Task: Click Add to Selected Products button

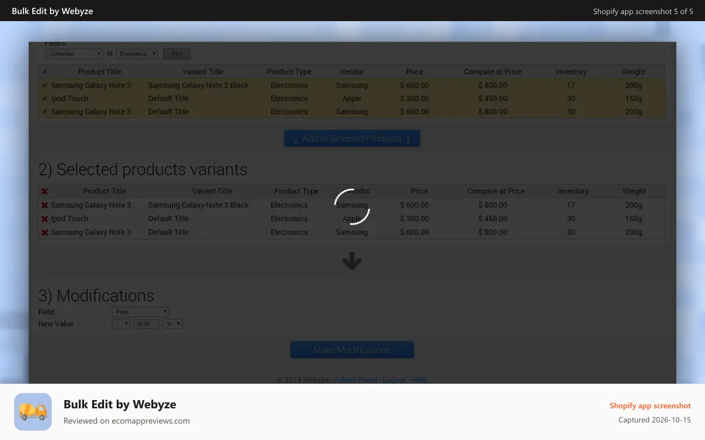Action: [x=352, y=138]
